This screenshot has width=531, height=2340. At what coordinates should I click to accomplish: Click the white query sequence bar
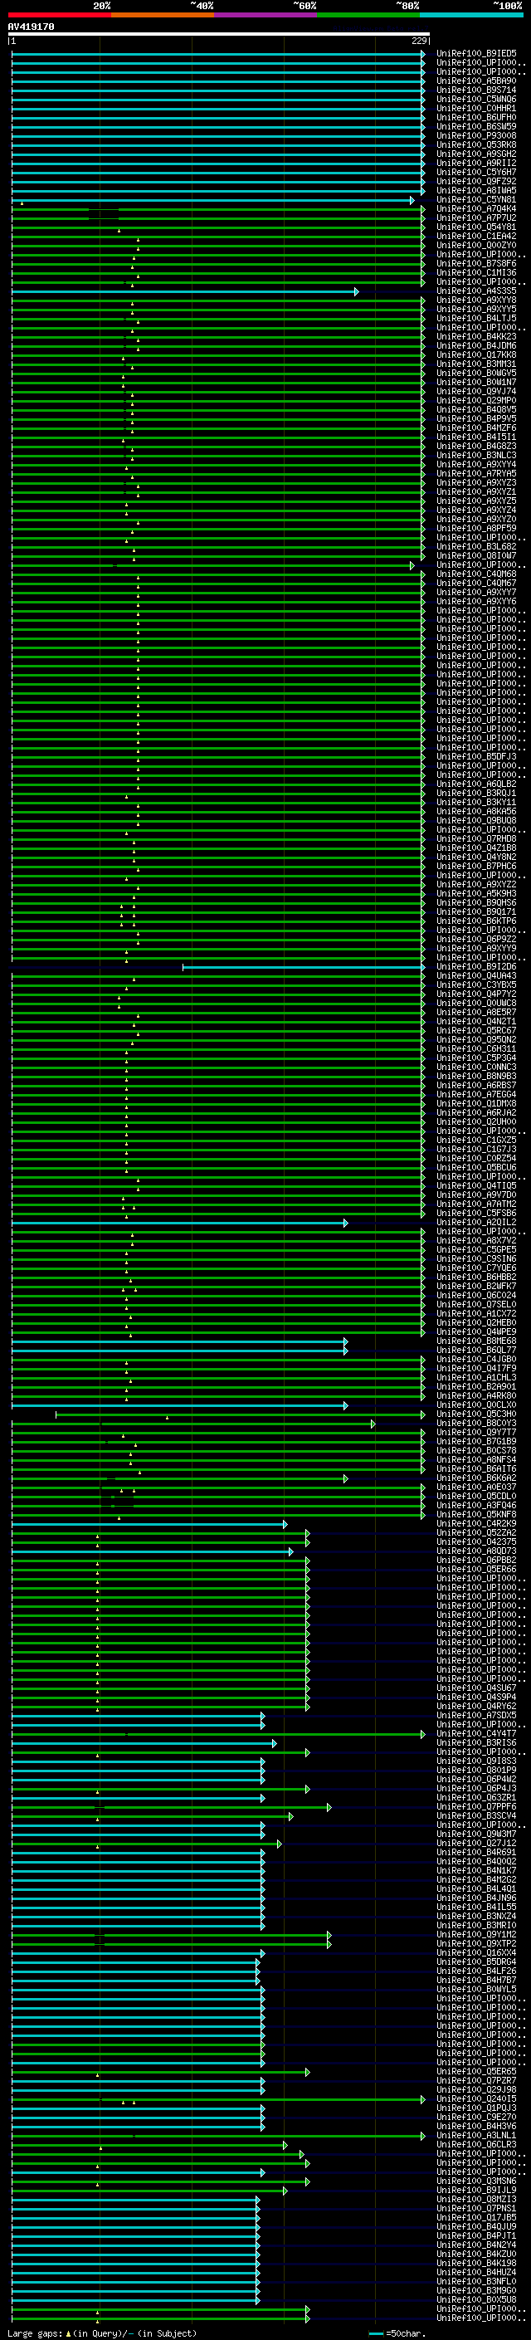pos(219,35)
